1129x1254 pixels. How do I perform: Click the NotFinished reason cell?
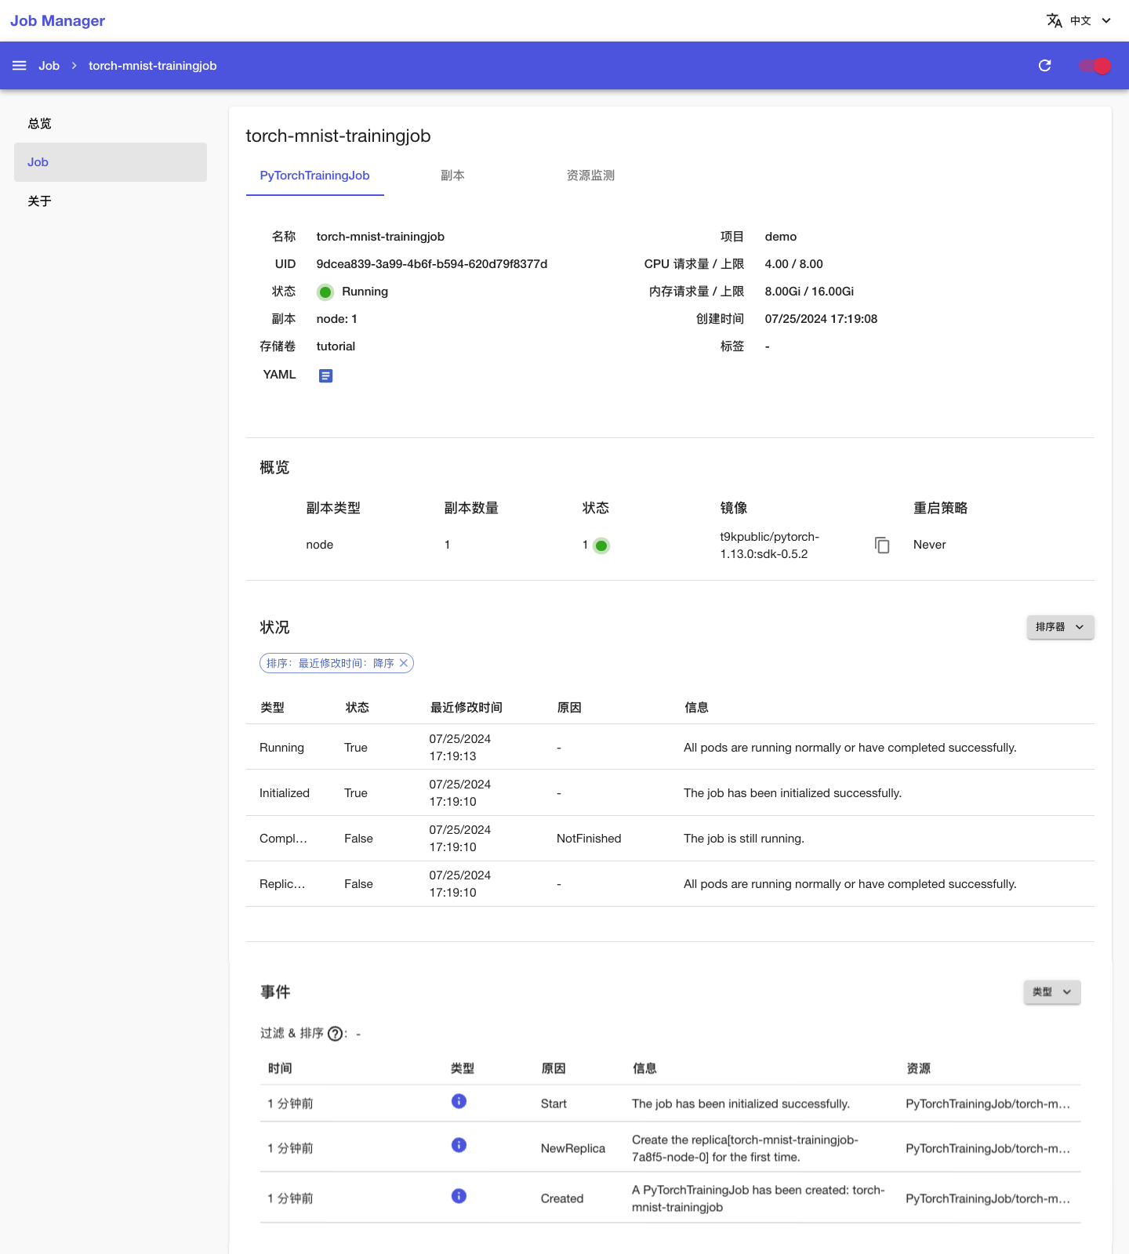pyautogui.click(x=589, y=839)
